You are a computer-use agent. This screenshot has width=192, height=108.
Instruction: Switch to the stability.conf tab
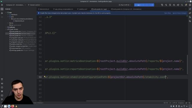click(x=82, y=9)
